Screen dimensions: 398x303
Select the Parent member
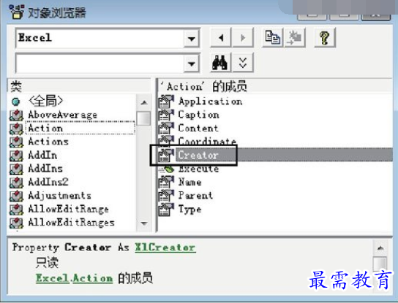coord(195,196)
